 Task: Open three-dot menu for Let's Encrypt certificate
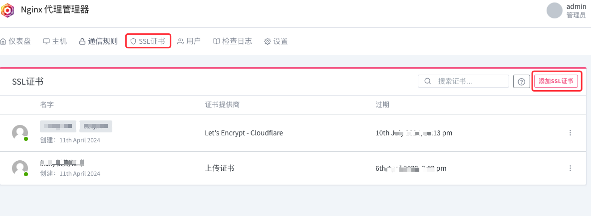coord(570,132)
